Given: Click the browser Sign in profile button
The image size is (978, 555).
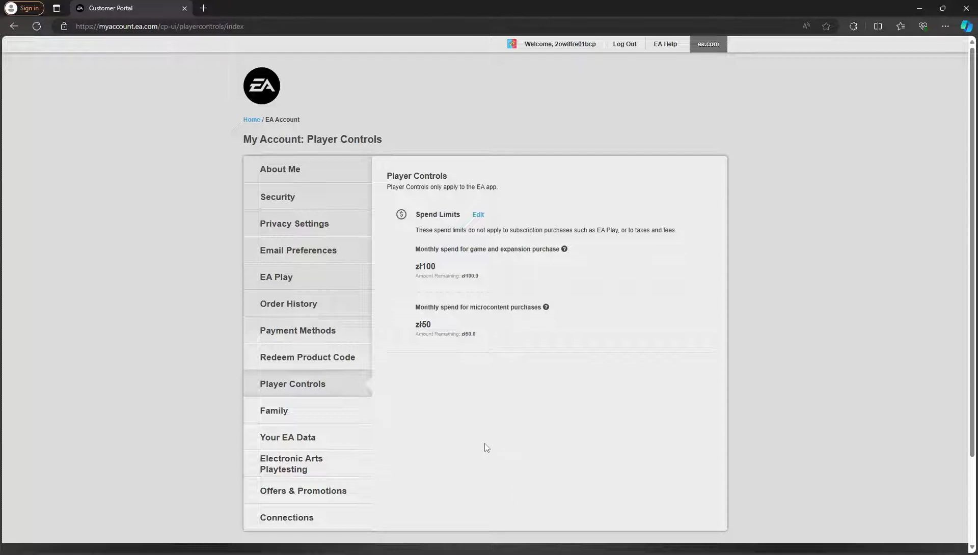Looking at the screenshot, I should point(24,8).
